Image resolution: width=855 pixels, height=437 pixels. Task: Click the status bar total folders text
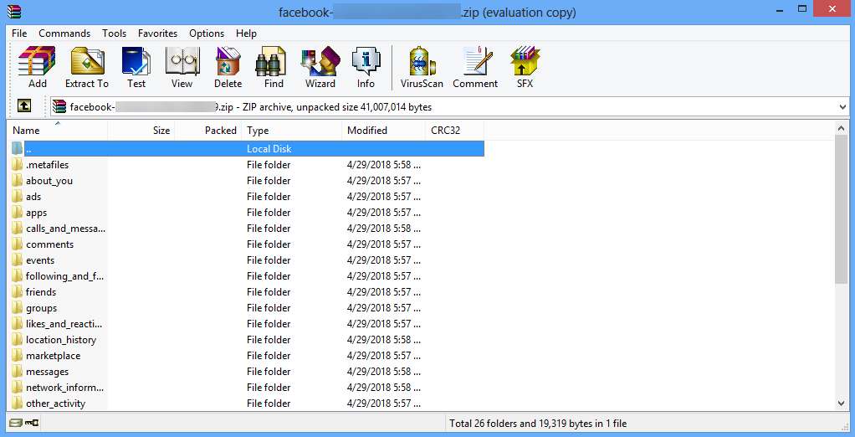pos(538,423)
